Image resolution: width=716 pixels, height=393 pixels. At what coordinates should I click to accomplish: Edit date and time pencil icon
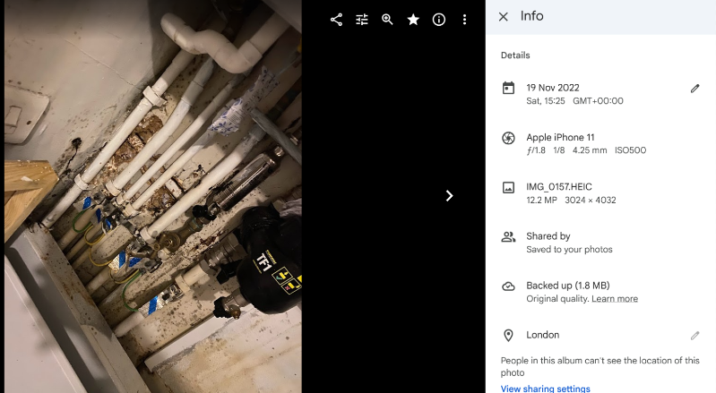[695, 89]
